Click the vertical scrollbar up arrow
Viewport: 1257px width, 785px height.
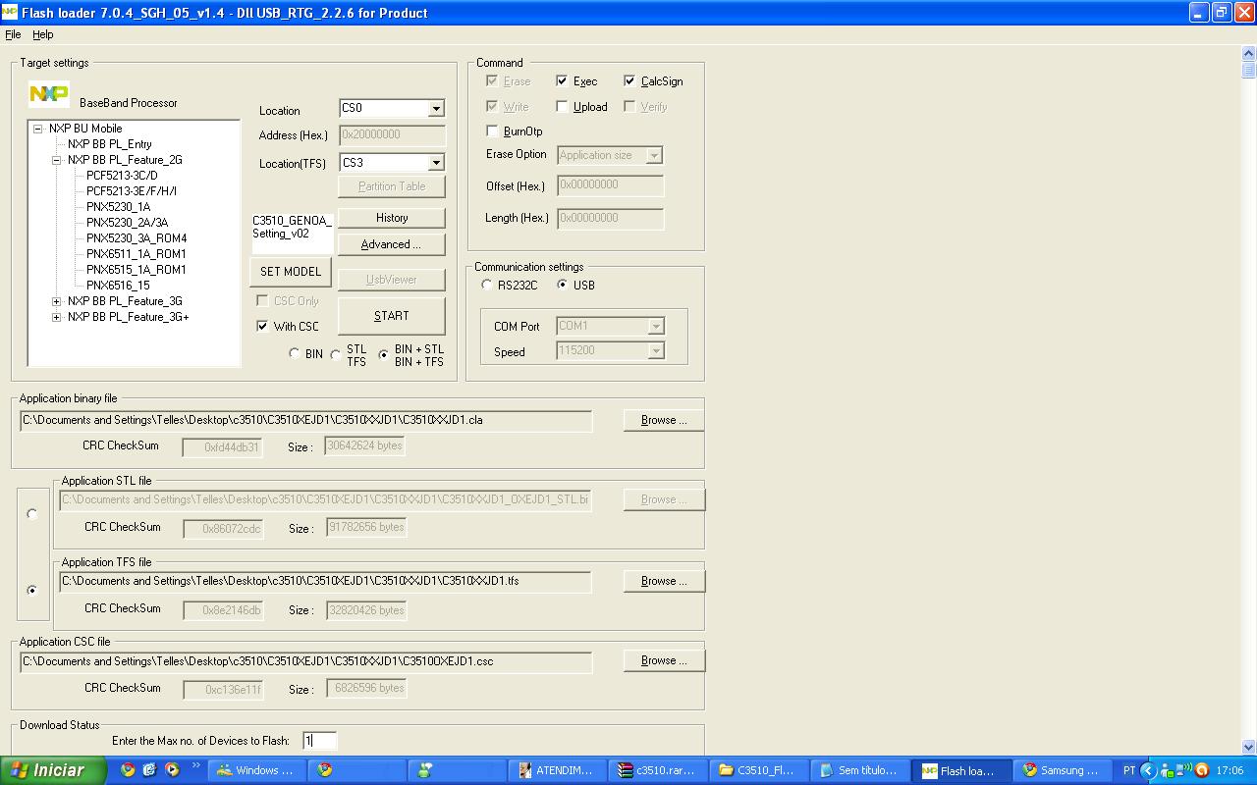1248,55
